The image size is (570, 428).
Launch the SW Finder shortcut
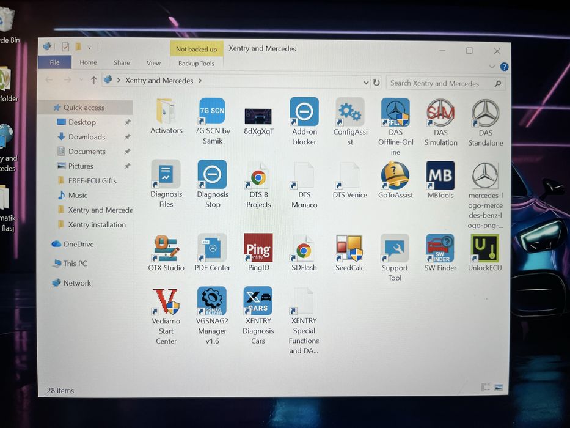[x=440, y=253]
